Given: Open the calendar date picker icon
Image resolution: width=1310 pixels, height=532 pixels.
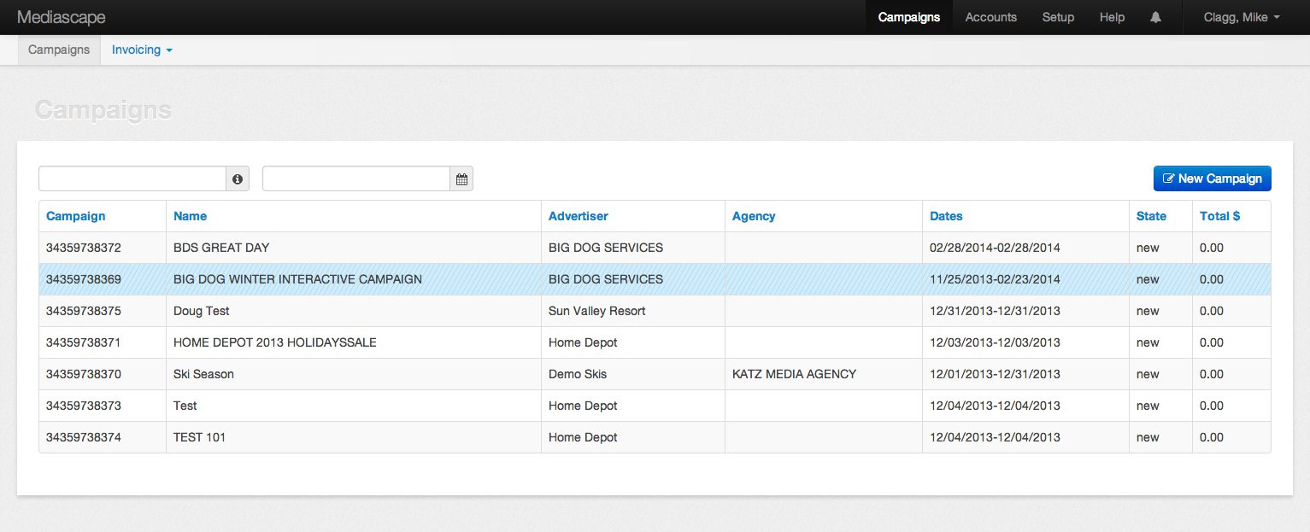Looking at the screenshot, I should pyautogui.click(x=461, y=179).
